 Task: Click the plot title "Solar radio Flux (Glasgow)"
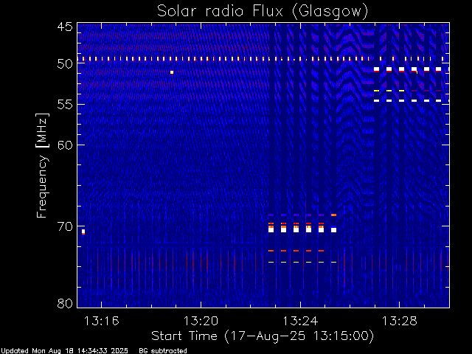pos(263,11)
